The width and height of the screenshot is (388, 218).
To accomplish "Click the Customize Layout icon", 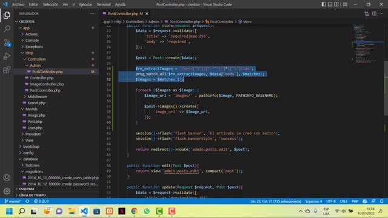I will (345, 4).
